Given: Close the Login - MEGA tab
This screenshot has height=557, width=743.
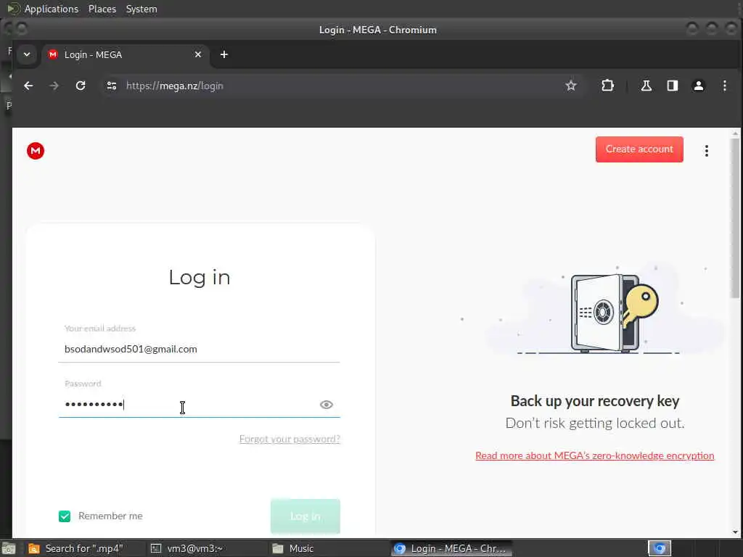Looking at the screenshot, I should (x=198, y=54).
